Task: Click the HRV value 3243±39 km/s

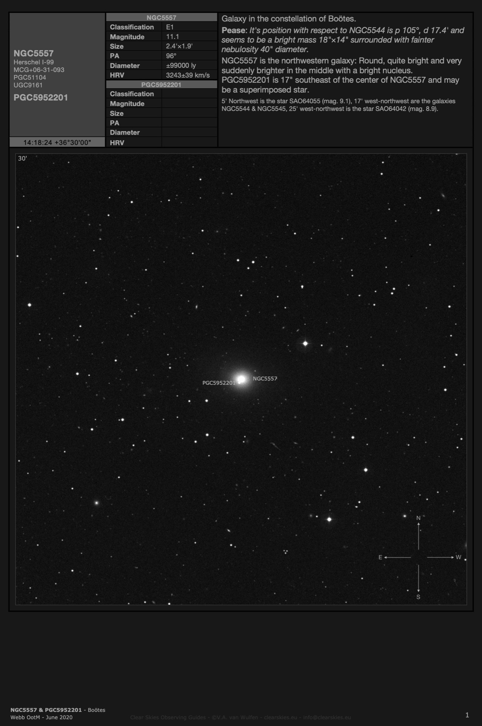Action: pyautogui.click(x=188, y=75)
